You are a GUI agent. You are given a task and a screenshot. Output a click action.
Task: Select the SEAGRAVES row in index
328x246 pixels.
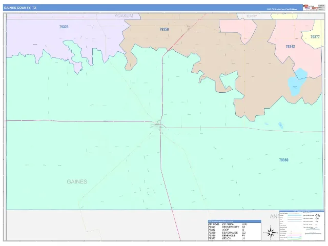(x=235, y=233)
